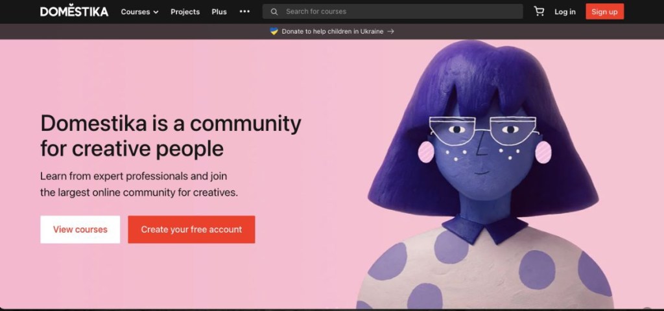Viewport: 664px width, 311px height.
Task: Click the Domestika logo
Action: pyautogui.click(x=74, y=12)
